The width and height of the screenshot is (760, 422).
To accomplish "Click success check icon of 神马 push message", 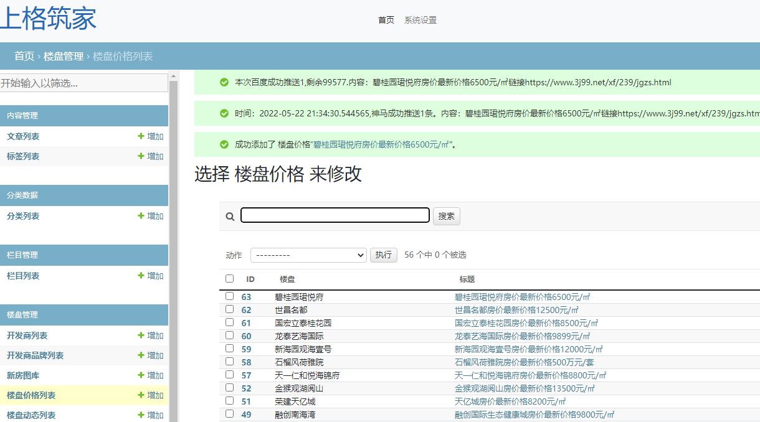I will 224,113.
